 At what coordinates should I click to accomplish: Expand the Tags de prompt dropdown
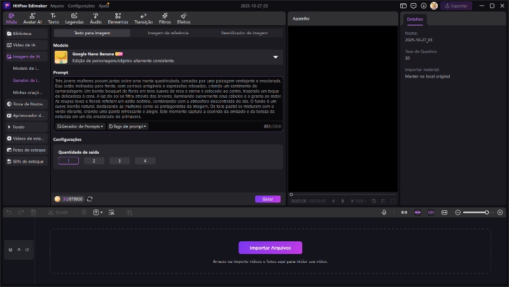click(x=128, y=126)
